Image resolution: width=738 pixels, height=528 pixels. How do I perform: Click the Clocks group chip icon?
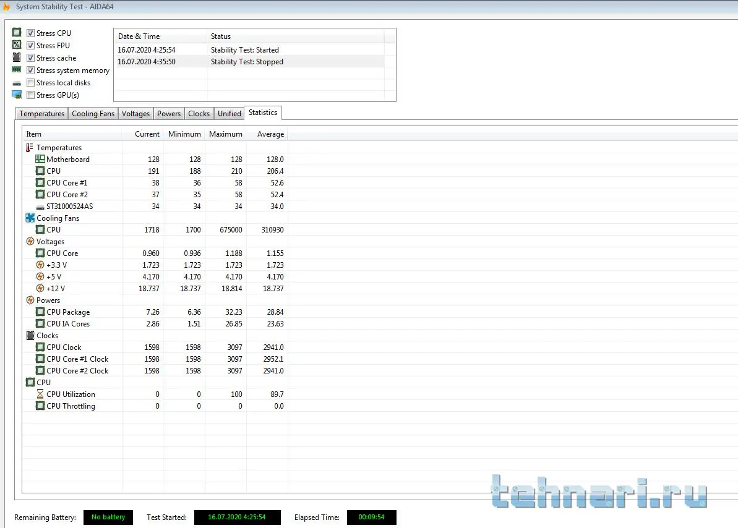tap(30, 336)
